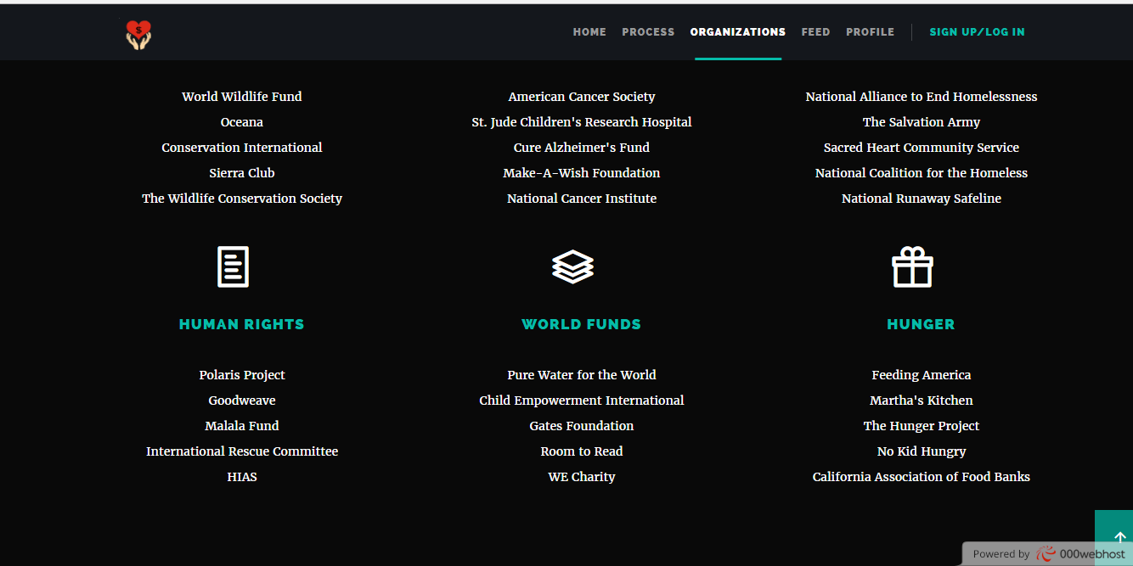The width and height of the screenshot is (1133, 566).
Task: Click the 000webhost logo badge
Action: (1080, 553)
